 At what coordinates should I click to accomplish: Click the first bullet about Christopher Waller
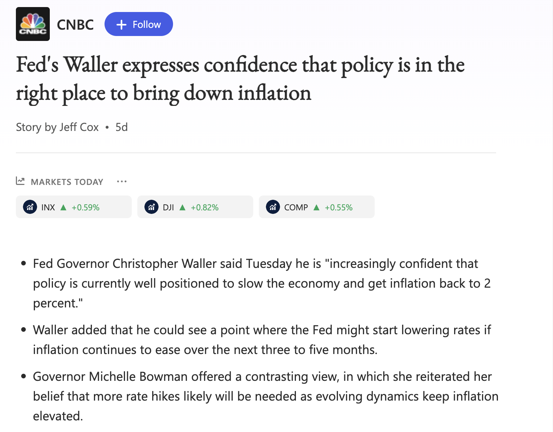[262, 283]
